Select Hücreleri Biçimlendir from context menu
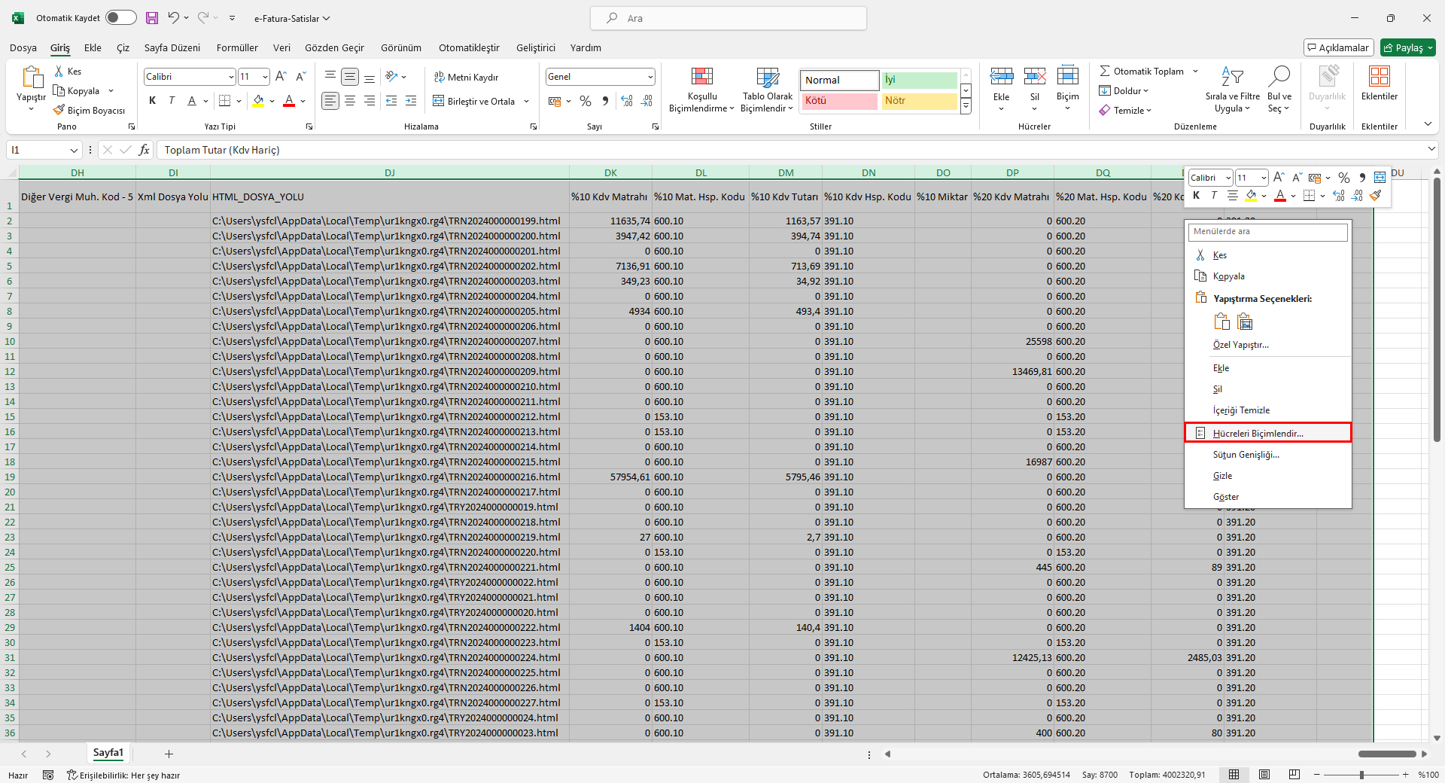The image size is (1445, 783). [x=1268, y=433]
